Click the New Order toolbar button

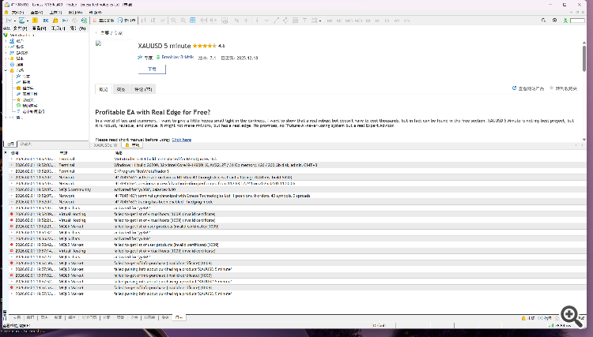(127, 21)
